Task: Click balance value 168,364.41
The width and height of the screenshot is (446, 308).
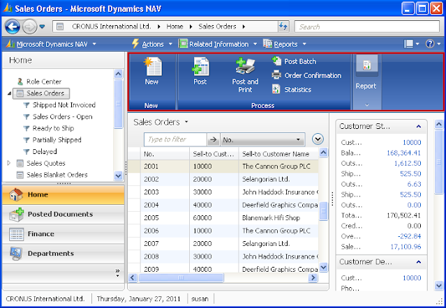Action: coord(403,153)
